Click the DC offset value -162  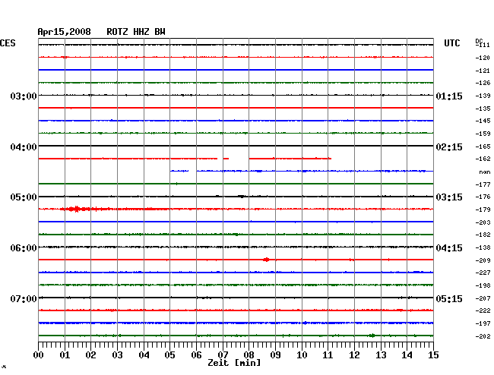483,159
